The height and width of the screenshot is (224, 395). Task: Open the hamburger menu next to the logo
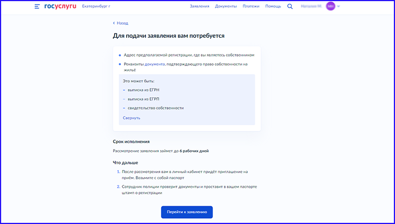(37, 6)
